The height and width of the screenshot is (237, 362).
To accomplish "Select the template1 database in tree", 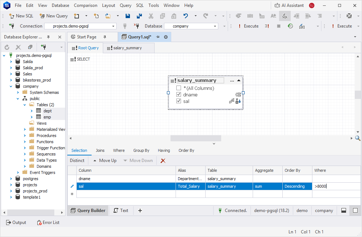I will pos(31,197).
